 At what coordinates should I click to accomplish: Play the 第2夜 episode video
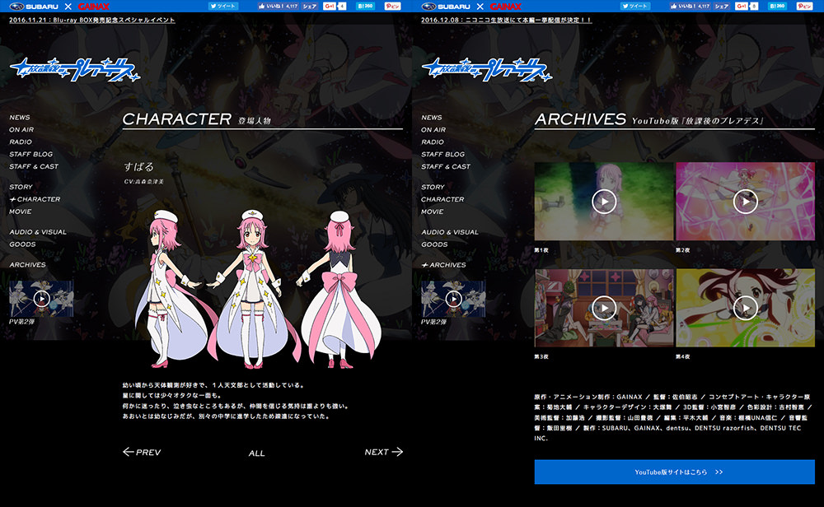tap(745, 202)
